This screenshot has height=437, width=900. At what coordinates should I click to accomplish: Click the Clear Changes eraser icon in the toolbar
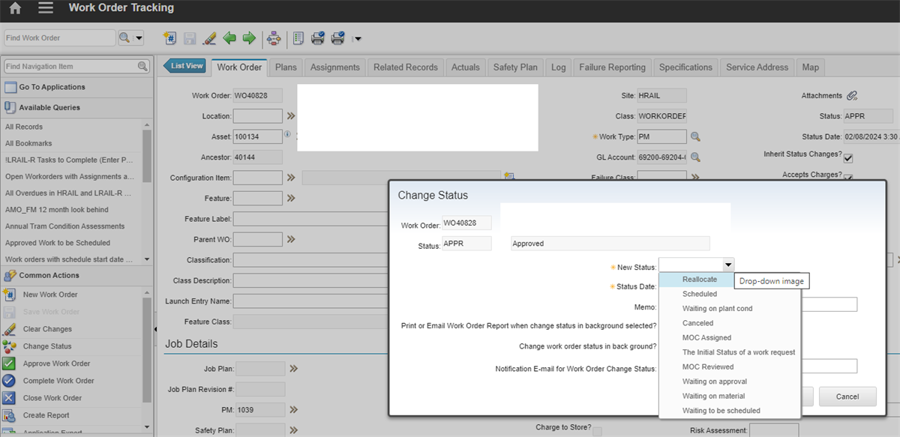coord(208,37)
